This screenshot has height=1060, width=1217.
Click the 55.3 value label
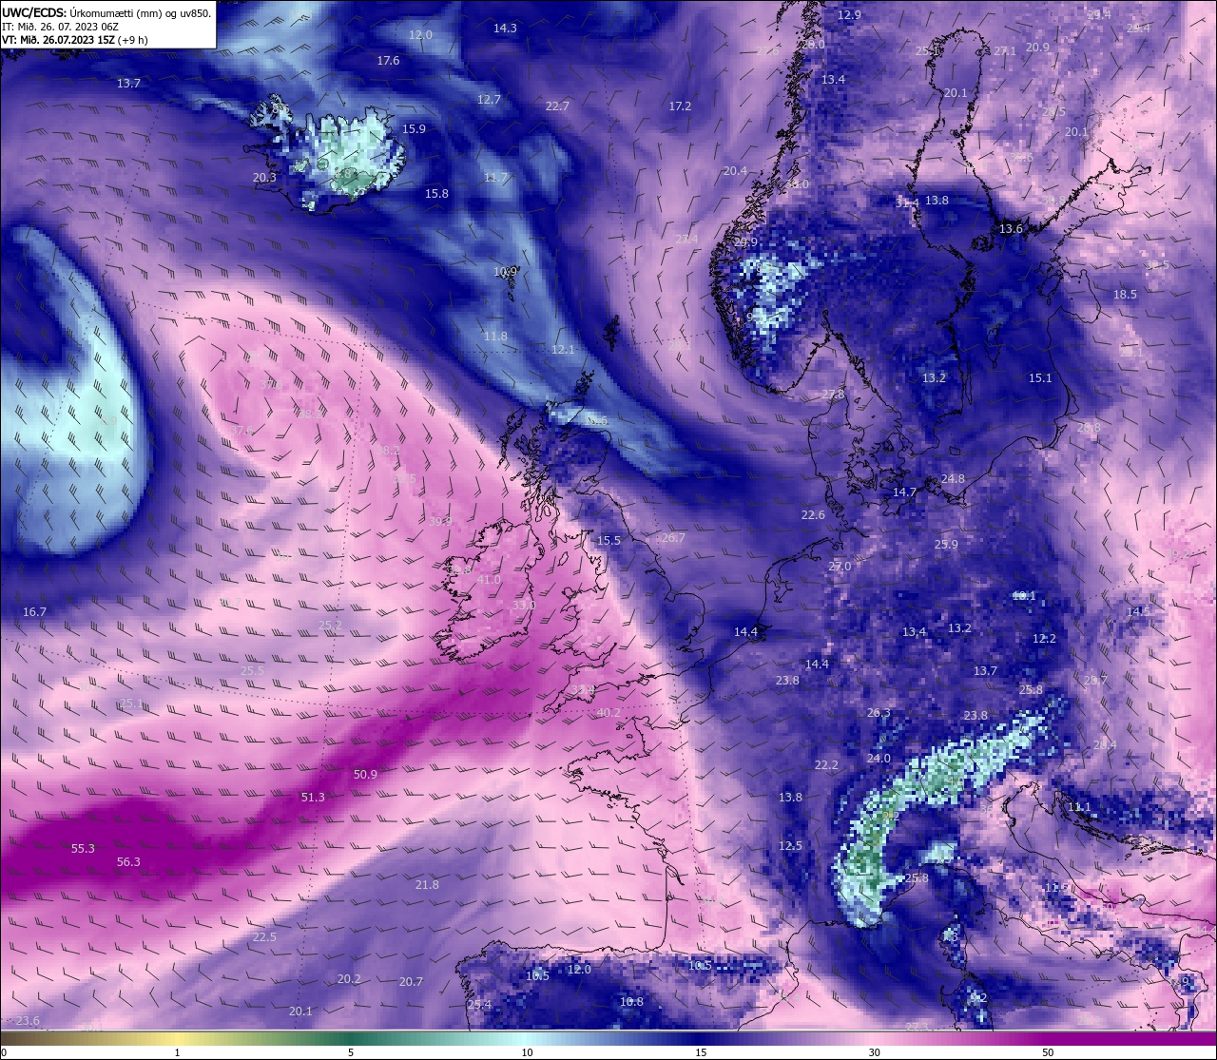pos(83,848)
